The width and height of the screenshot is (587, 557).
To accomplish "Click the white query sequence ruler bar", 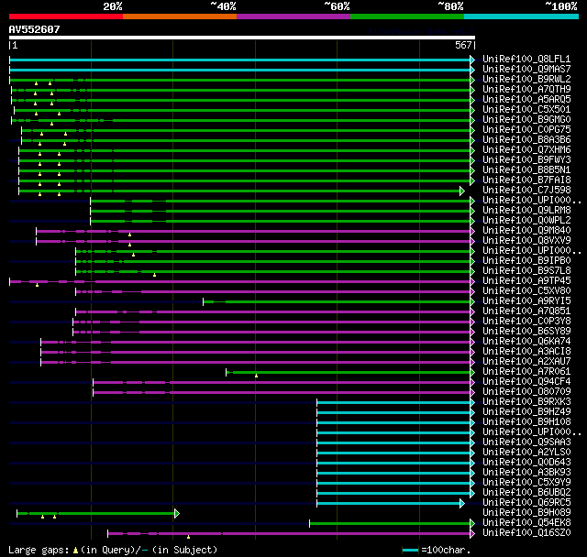I will point(241,38).
